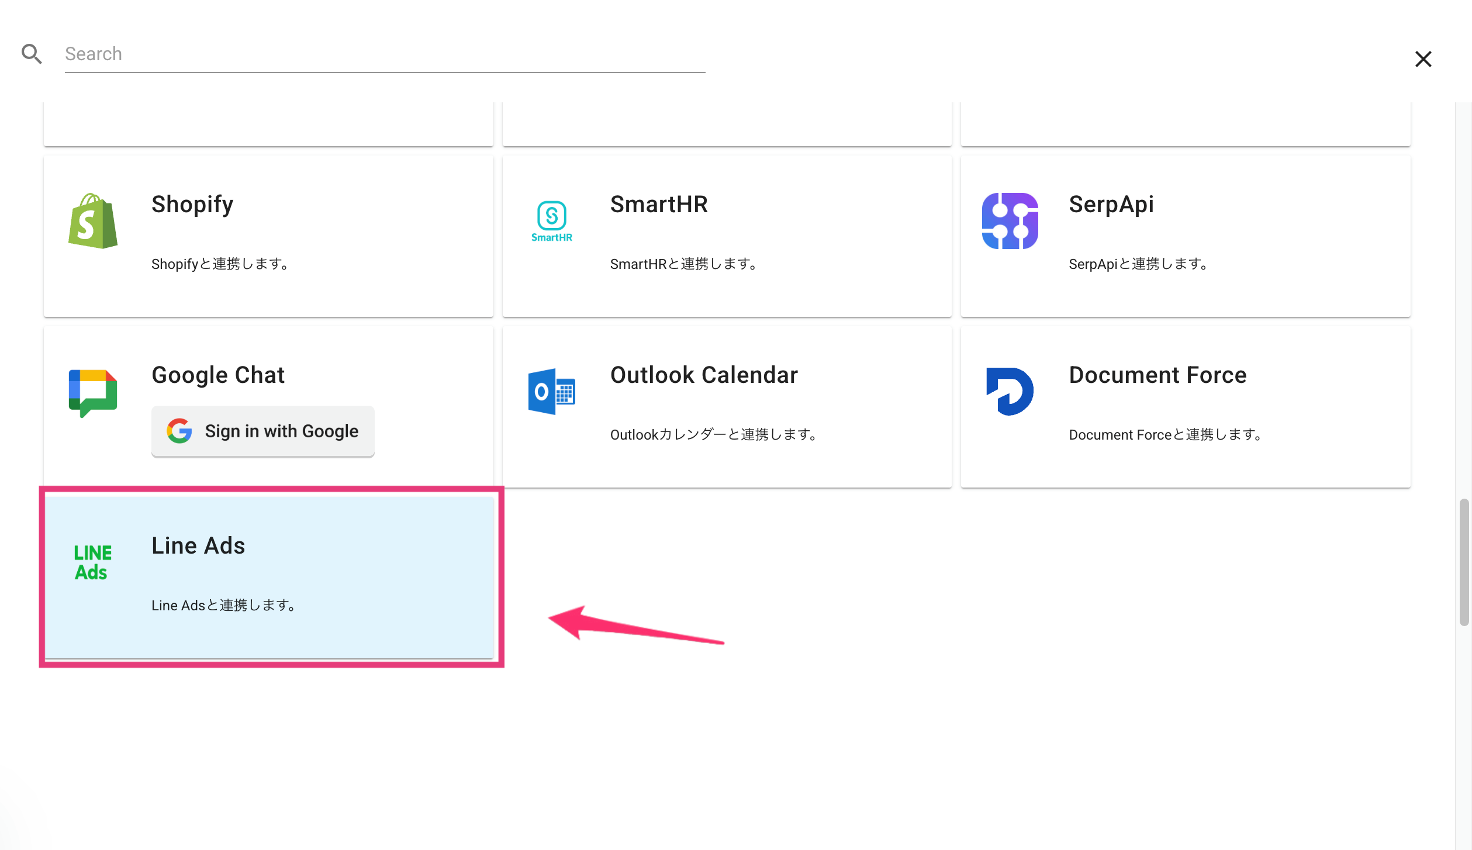The image size is (1472, 850).
Task: Open the SerpApi integration title
Action: [x=1111, y=204]
